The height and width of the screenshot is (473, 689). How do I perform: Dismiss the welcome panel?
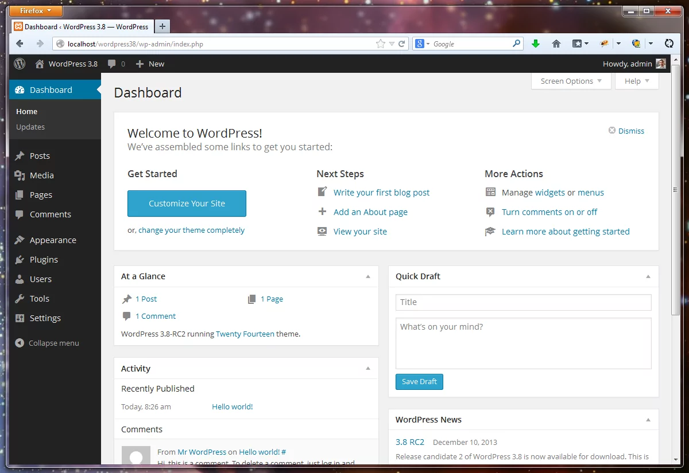[626, 131]
